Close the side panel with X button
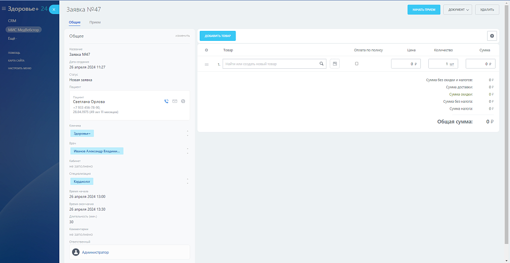The image size is (510, 263). pos(54,9)
